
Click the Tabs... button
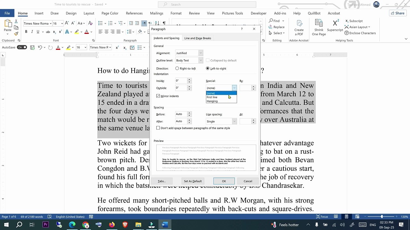[162, 181]
